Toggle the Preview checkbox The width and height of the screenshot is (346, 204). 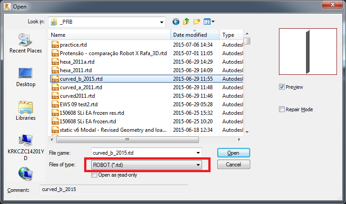(x=282, y=87)
